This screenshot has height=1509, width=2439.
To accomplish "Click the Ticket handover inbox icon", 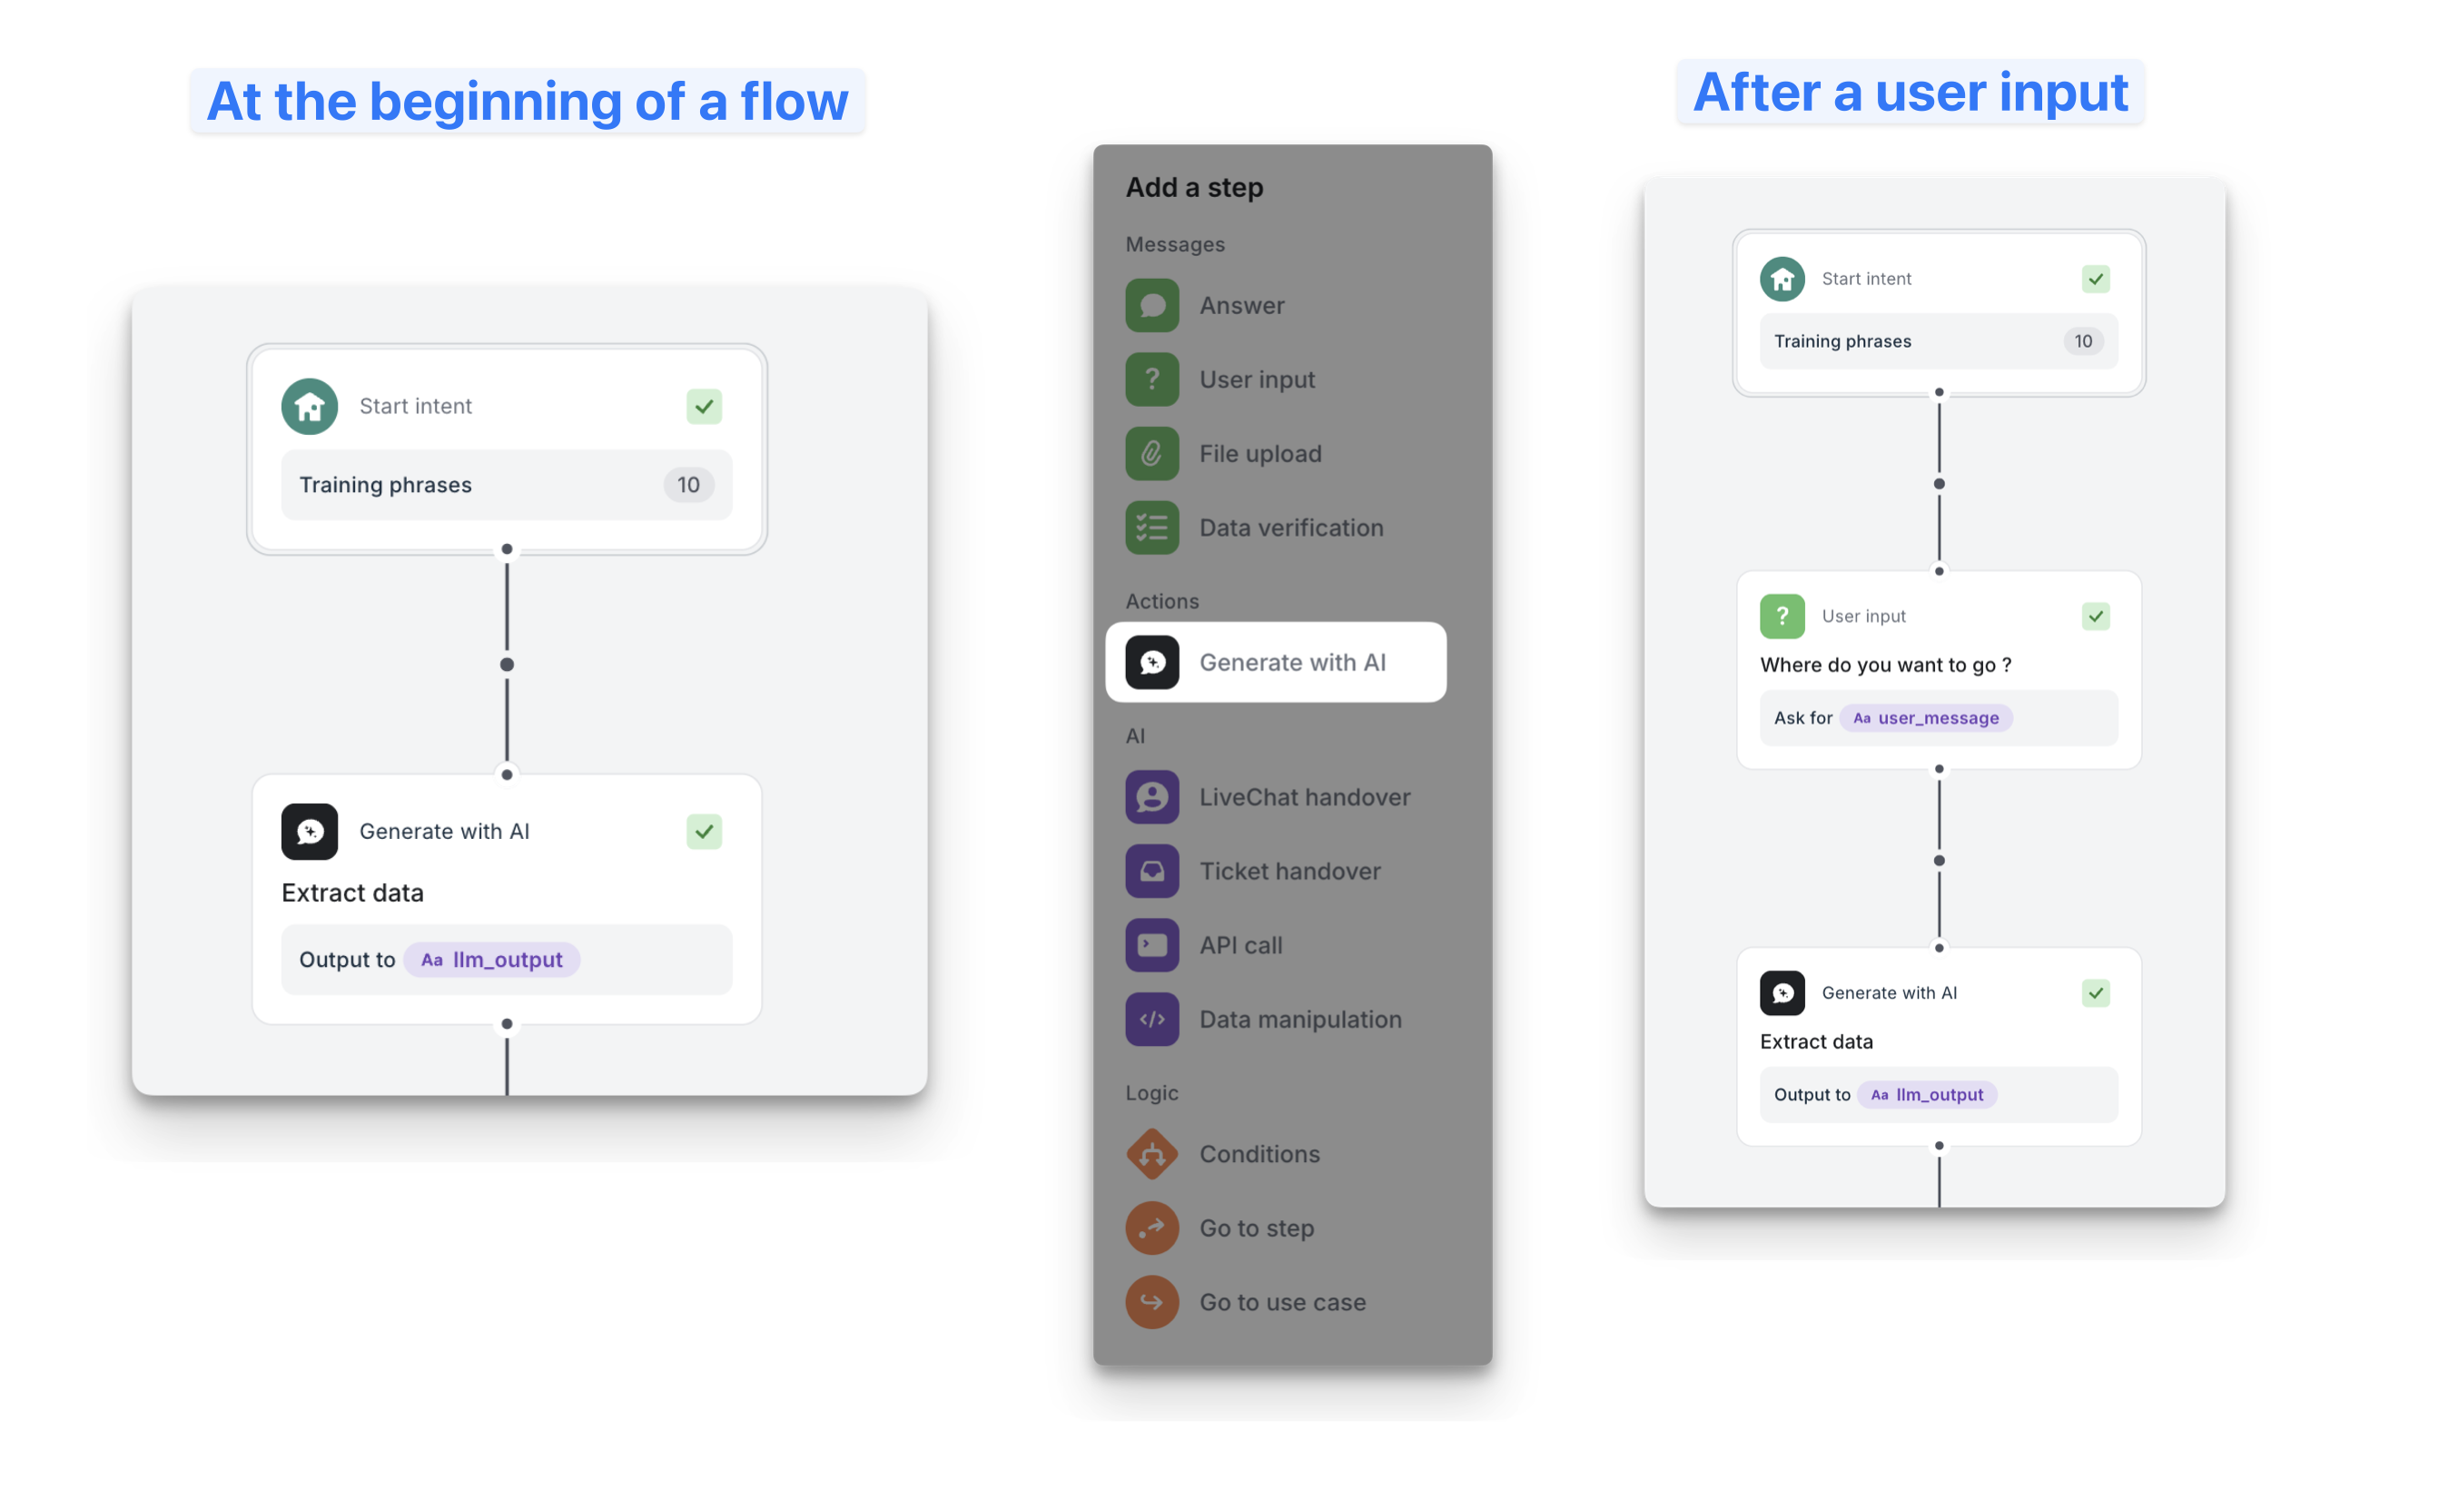I will coord(1151,872).
